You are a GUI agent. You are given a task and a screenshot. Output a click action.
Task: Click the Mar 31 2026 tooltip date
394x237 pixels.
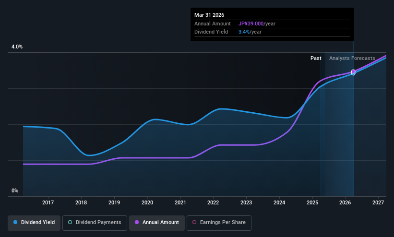coord(209,15)
